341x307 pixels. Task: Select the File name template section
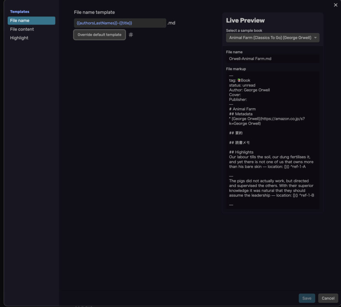[31, 21]
